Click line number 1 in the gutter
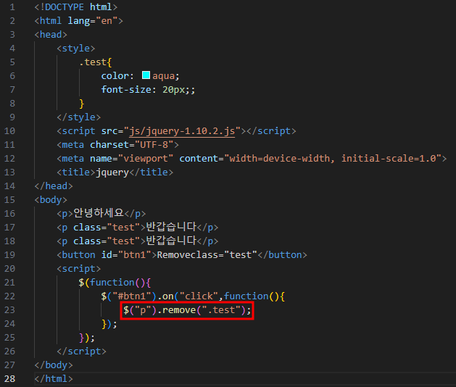Screen dimensions: 456x387 [x=12, y=7]
